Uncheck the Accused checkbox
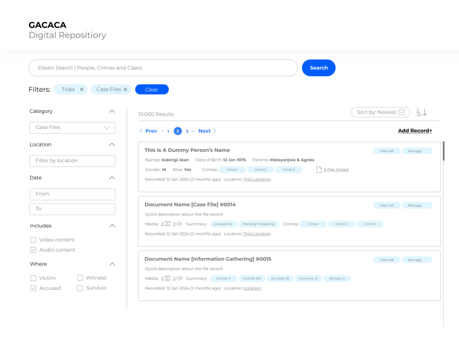The width and height of the screenshot is (459, 344). pos(34,289)
